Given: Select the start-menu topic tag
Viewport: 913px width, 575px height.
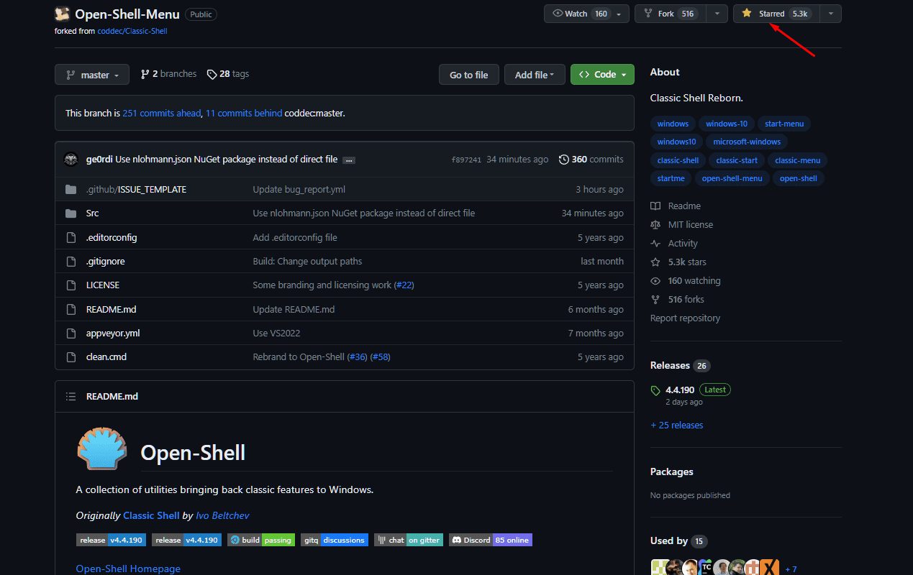Looking at the screenshot, I should [x=784, y=124].
